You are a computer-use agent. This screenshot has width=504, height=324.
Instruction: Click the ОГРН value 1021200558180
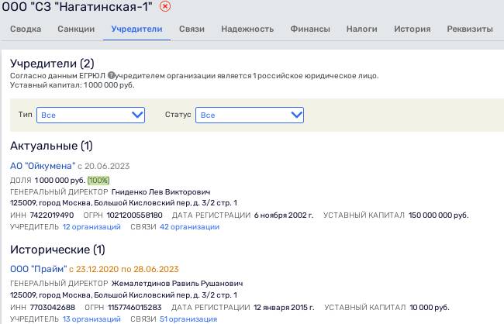pos(135,215)
